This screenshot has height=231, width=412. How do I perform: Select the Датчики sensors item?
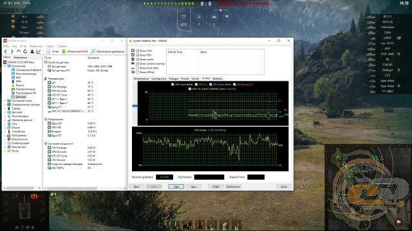point(19,97)
